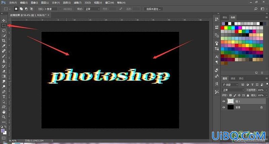Select the Zoom tool
The width and height of the screenshot is (269, 144).
point(4,117)
